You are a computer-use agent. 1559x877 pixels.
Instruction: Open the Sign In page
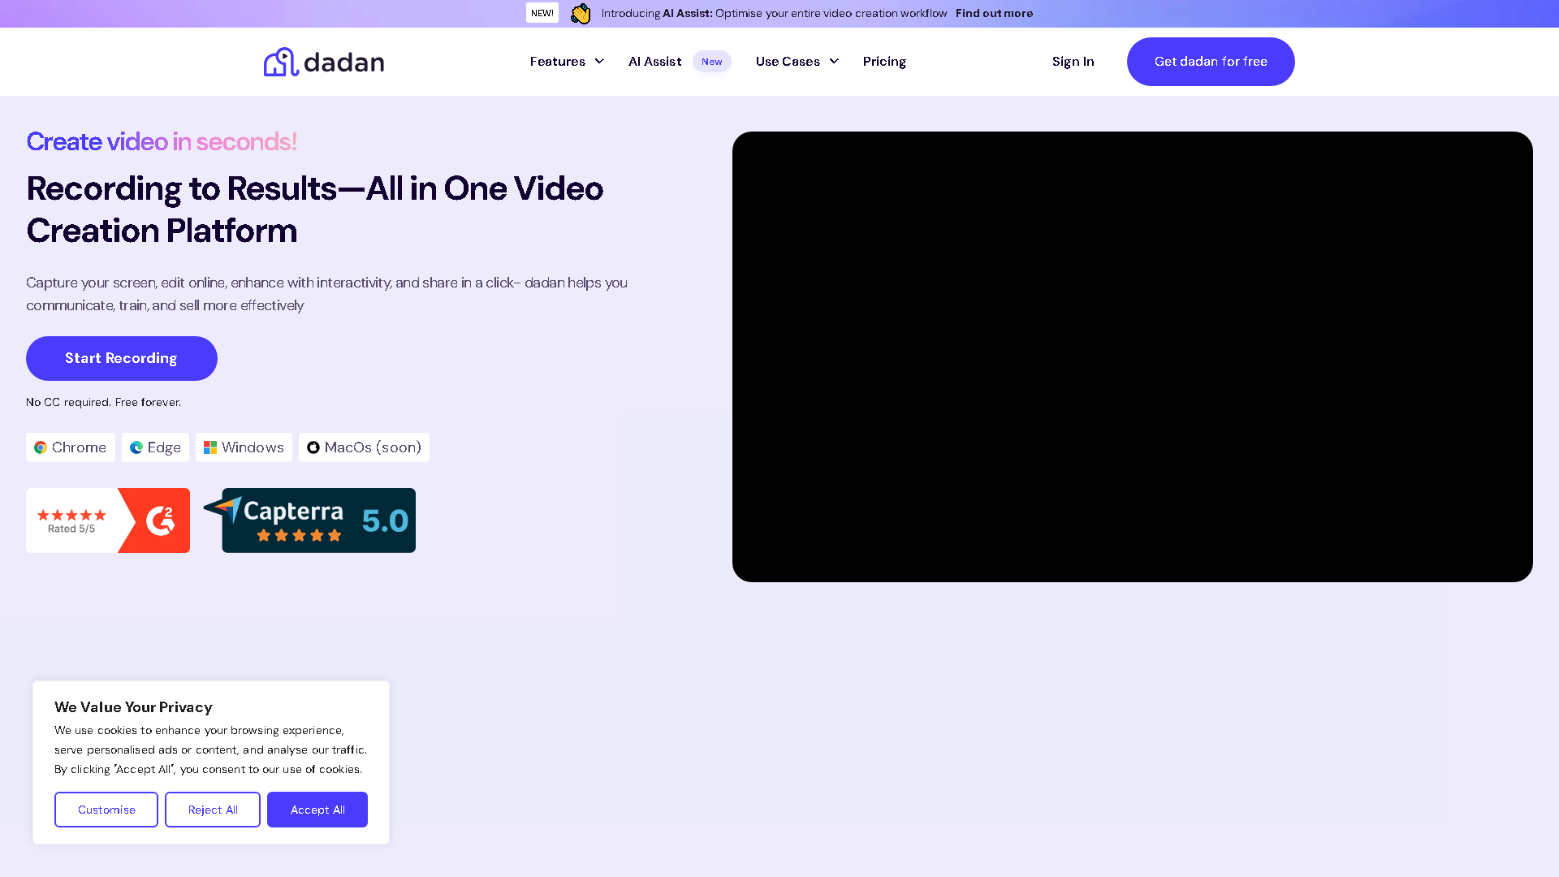click(x=1073, y=61)
